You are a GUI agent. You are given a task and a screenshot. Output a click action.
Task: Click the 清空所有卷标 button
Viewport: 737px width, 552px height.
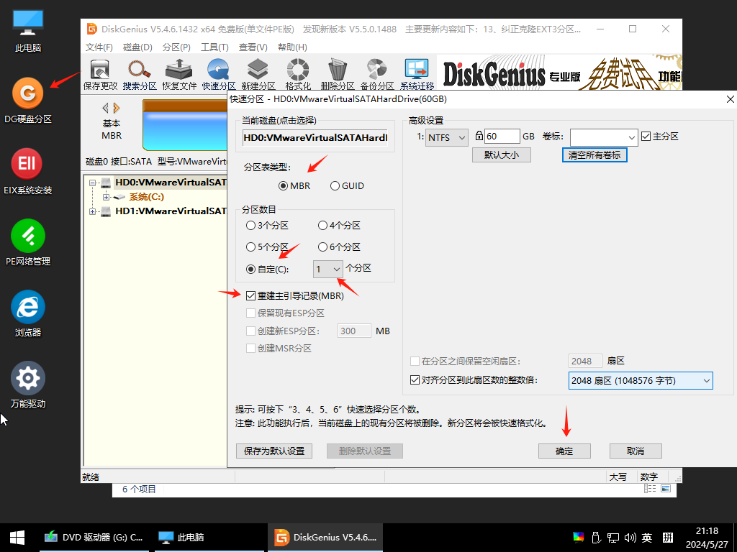(594, 155)
